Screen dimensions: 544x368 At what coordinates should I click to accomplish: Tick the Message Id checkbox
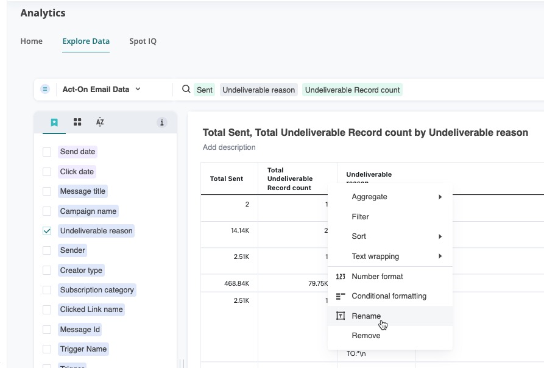[x=47, y=330]
